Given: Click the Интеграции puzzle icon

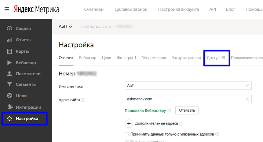Looking at the screenshot, I should tap(10, 107).
